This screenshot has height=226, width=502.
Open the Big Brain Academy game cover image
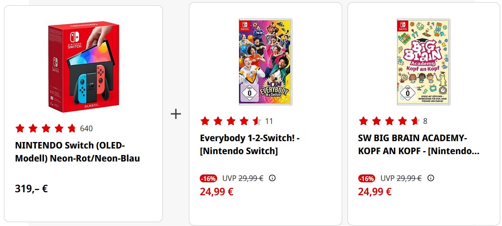(x=423, y=62)
